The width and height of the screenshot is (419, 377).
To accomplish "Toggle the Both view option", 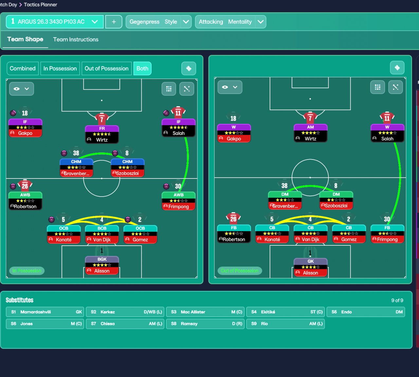I will point(142,68).
